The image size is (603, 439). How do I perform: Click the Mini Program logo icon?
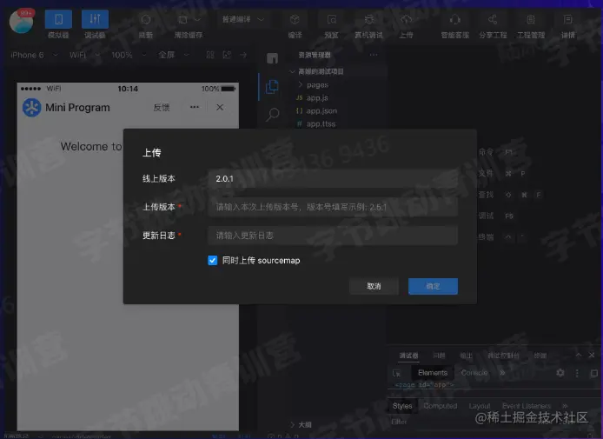(31, 107)
